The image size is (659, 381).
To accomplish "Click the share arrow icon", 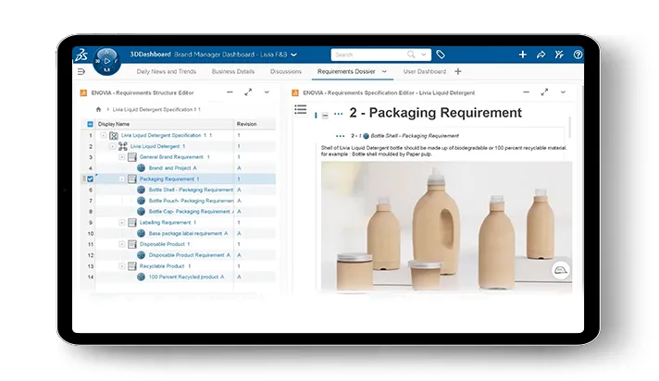I will (541, 55).
